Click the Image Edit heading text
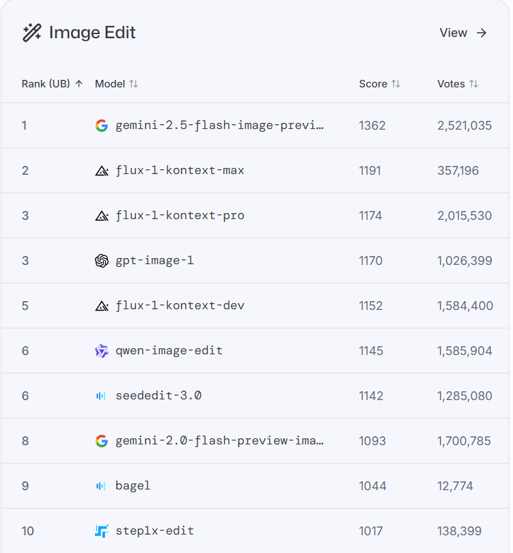 [x=92, y=33]
